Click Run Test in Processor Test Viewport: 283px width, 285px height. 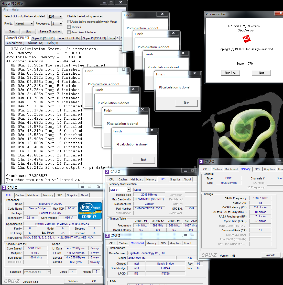pyautogui.click(x=230, y=73)
